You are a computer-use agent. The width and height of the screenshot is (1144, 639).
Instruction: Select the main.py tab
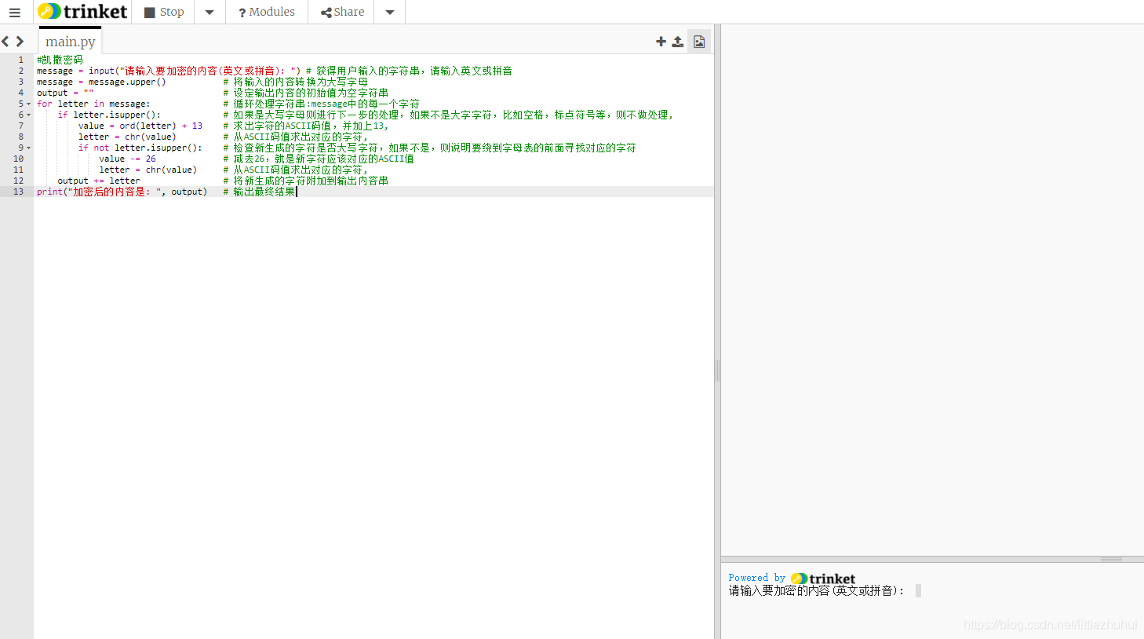(70, 42)
